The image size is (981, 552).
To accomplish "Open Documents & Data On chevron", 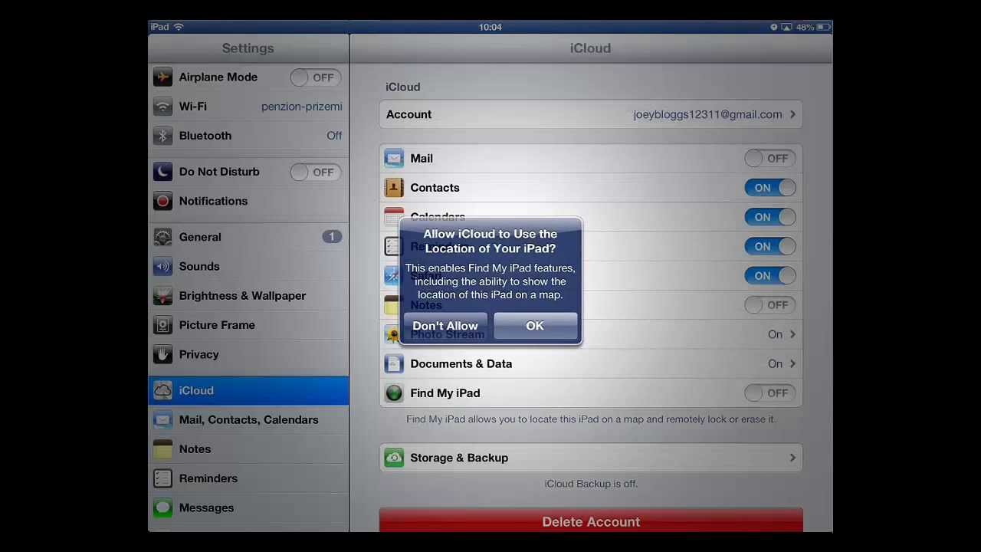I will (x=792, y=363).
